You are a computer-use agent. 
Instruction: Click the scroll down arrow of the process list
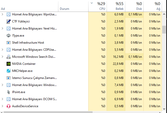point(164,109)
